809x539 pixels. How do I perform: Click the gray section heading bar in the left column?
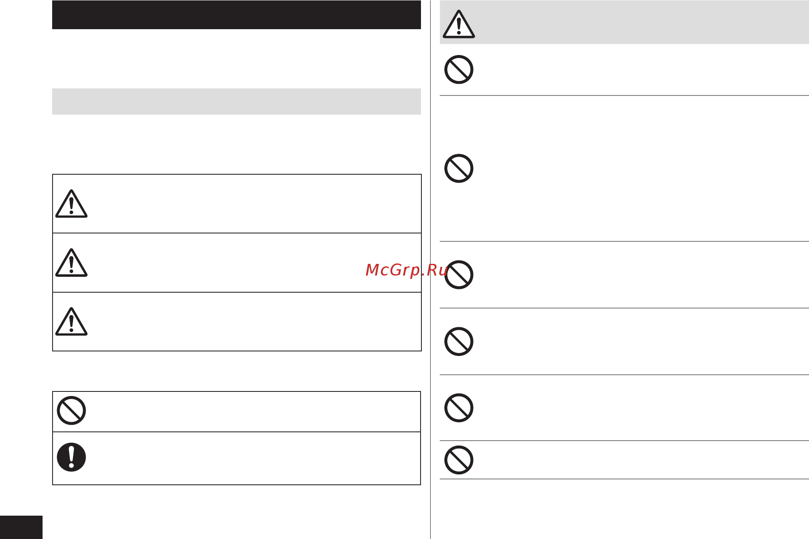(x=237, y=101)
